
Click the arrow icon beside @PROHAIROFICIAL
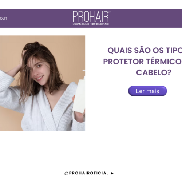point(112,173)
